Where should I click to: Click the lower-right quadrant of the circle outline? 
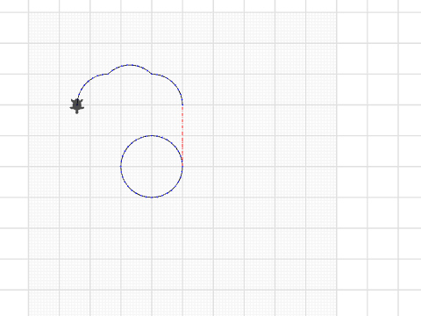(174, 189)
